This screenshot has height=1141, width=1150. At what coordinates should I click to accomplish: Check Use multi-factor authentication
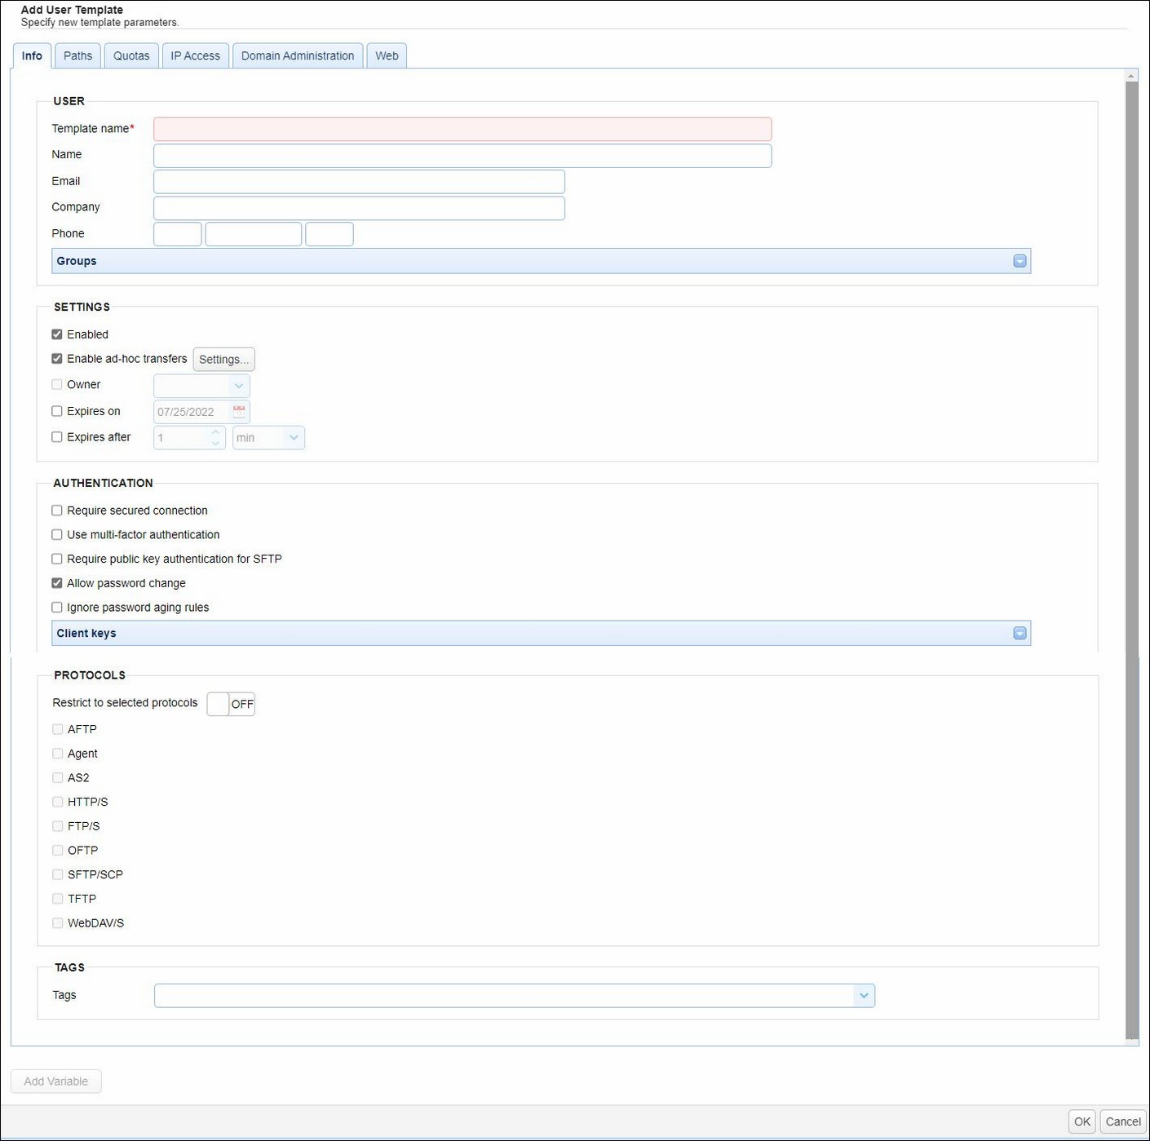57,534
